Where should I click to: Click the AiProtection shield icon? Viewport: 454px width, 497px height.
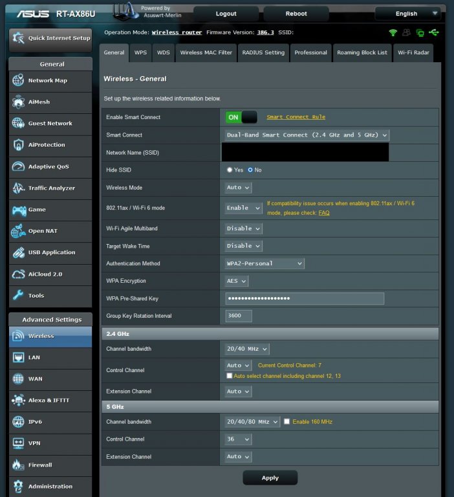pyautogui.click(x=18, y=144)
